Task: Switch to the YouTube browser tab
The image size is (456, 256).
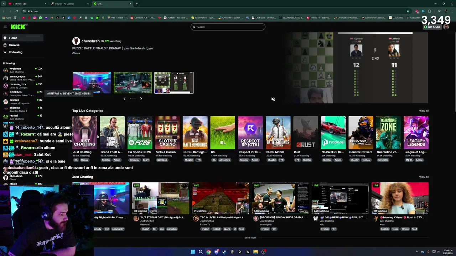Action: click(27, 4)
